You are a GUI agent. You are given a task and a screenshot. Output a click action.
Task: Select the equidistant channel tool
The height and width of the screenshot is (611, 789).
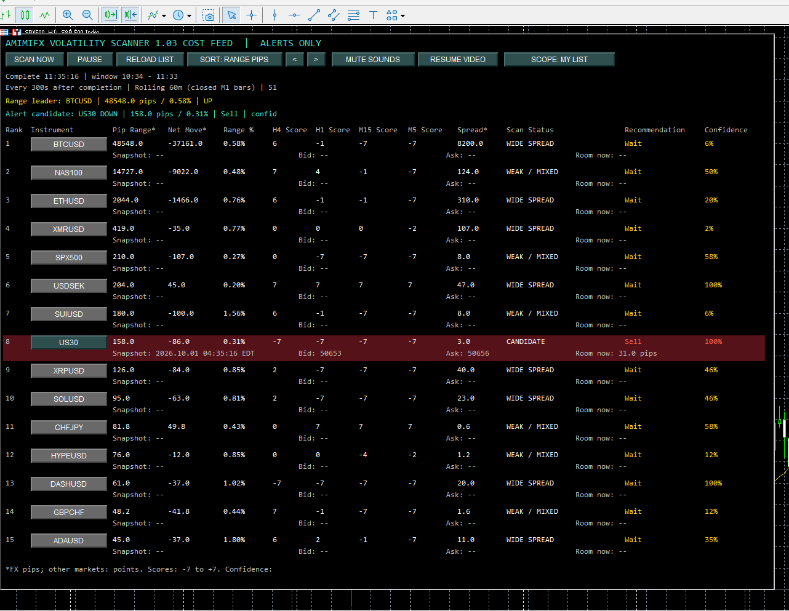334,15
